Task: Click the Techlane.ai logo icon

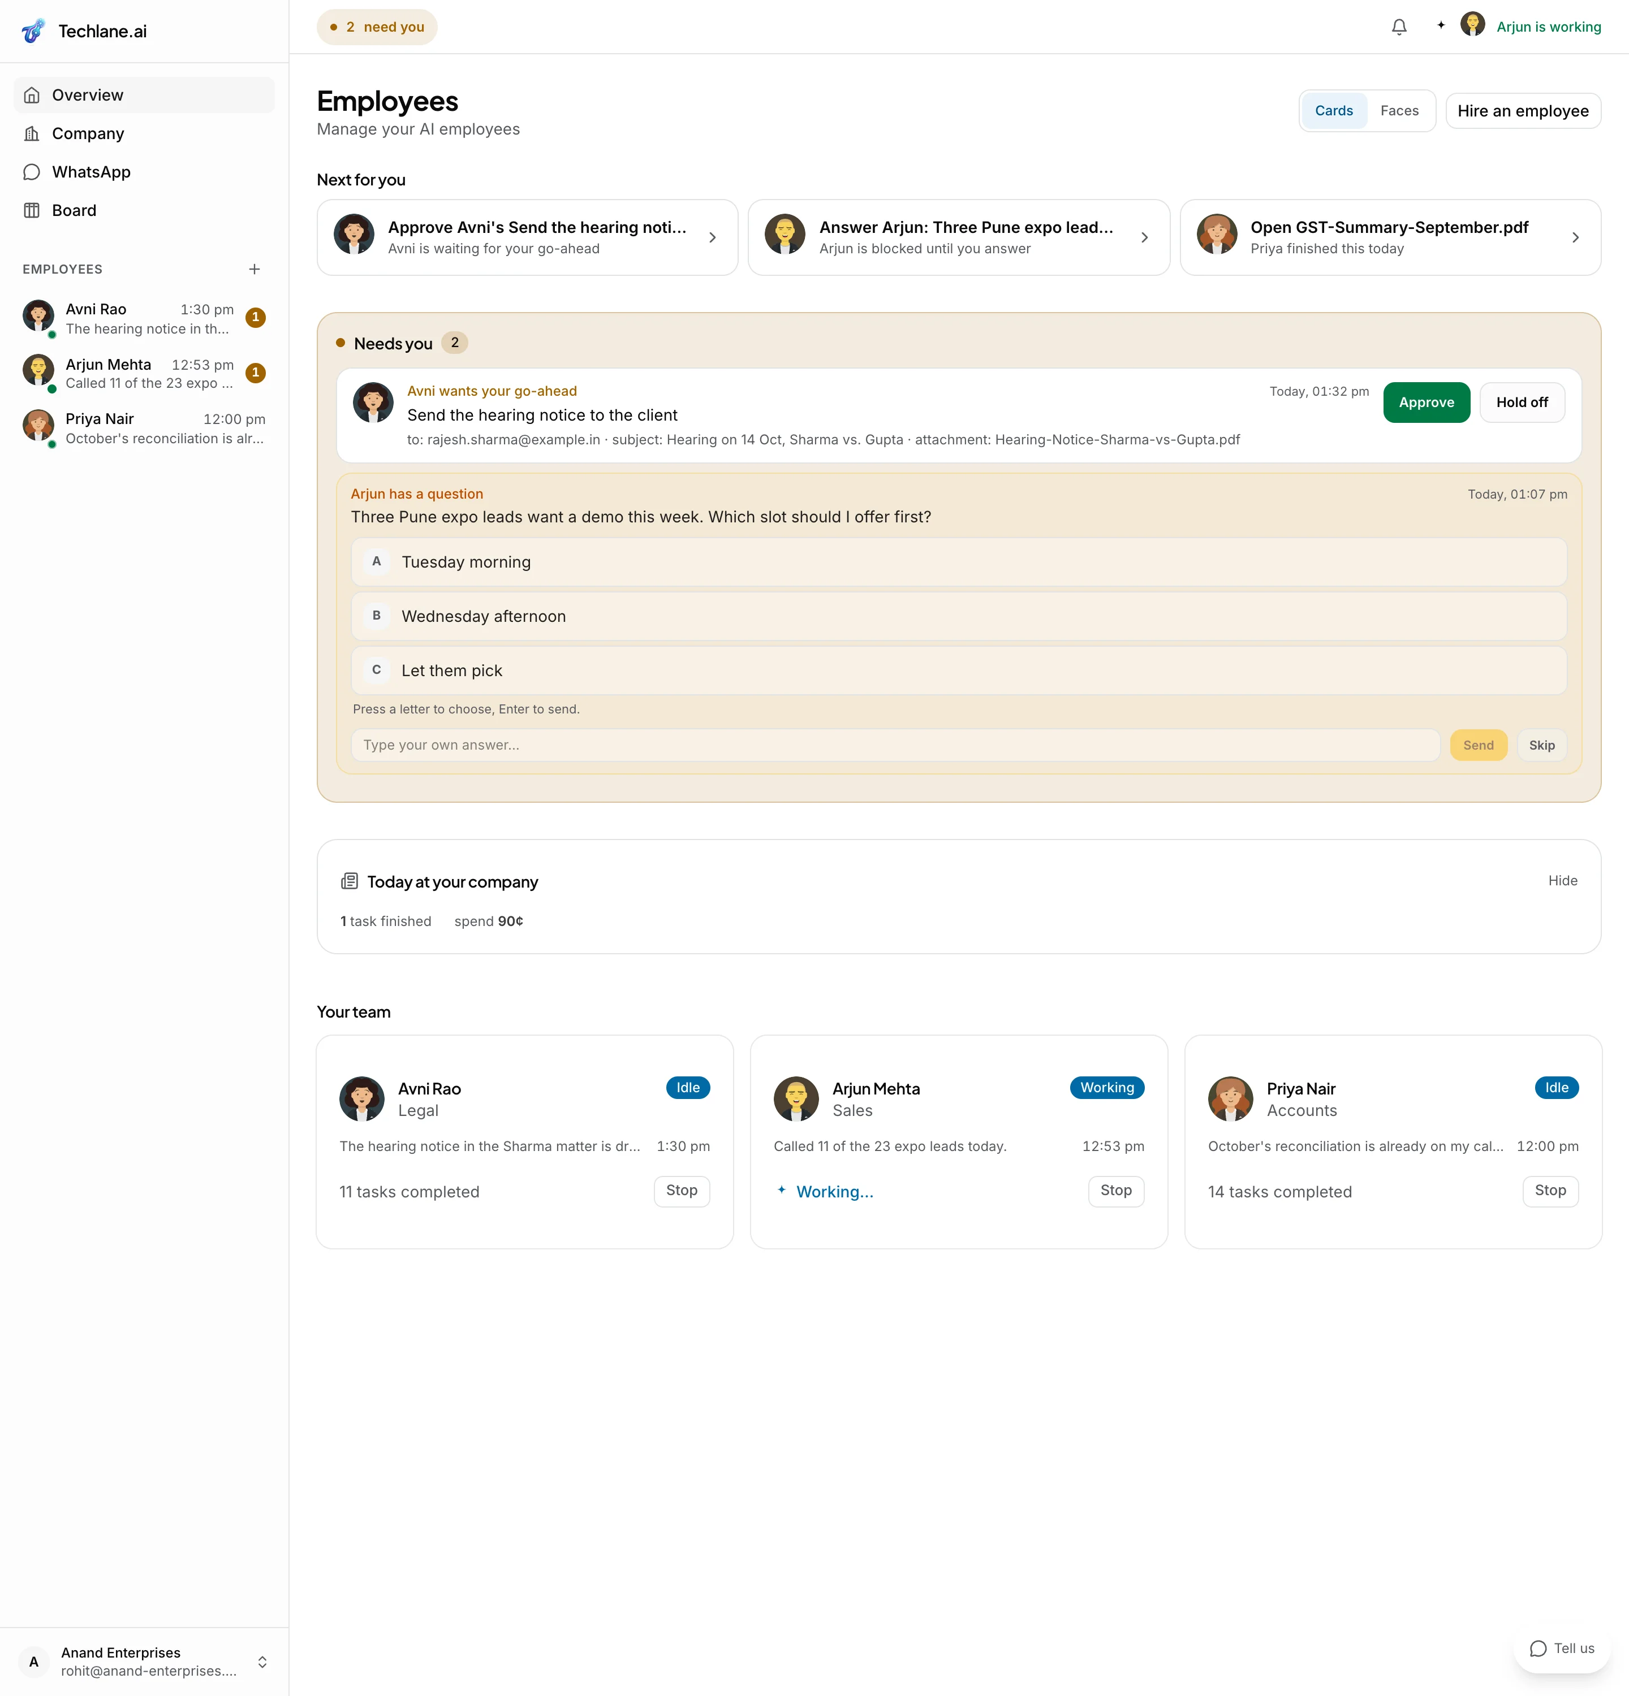Action: pyautogui.click(x=34, y=31)
